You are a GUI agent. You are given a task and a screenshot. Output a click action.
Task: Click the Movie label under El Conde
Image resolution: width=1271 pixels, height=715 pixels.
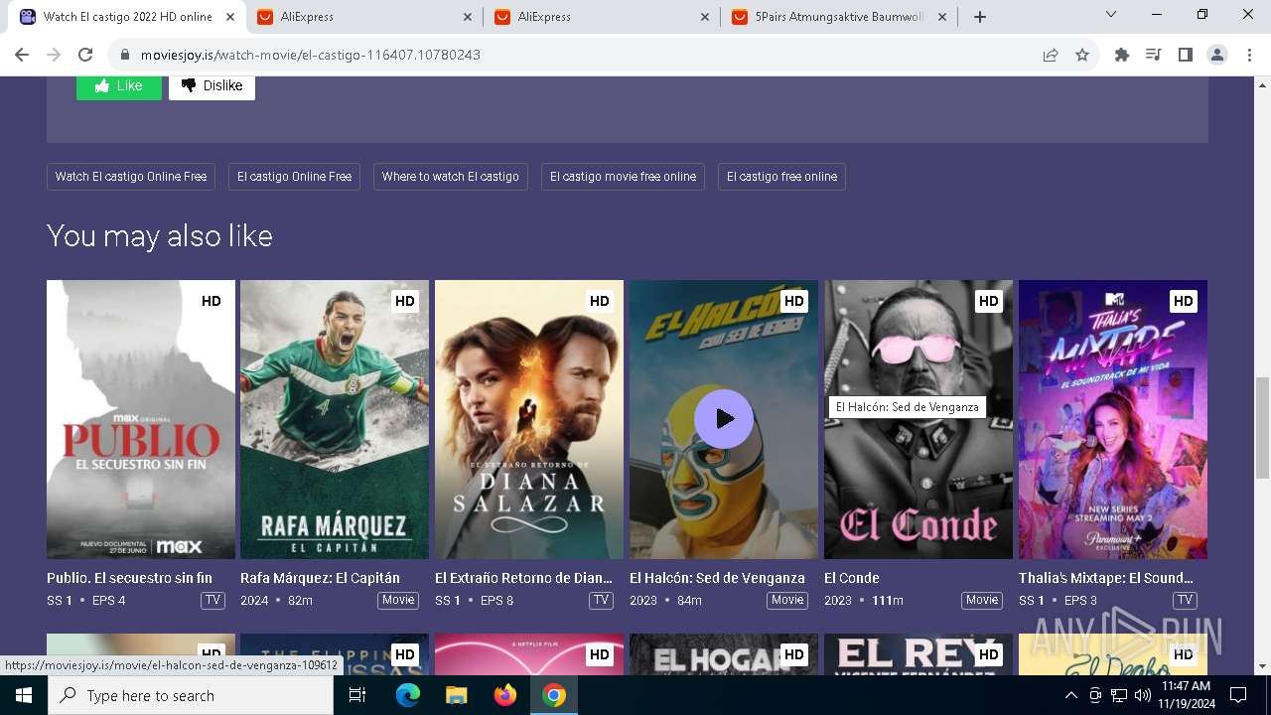pos(982,601)
